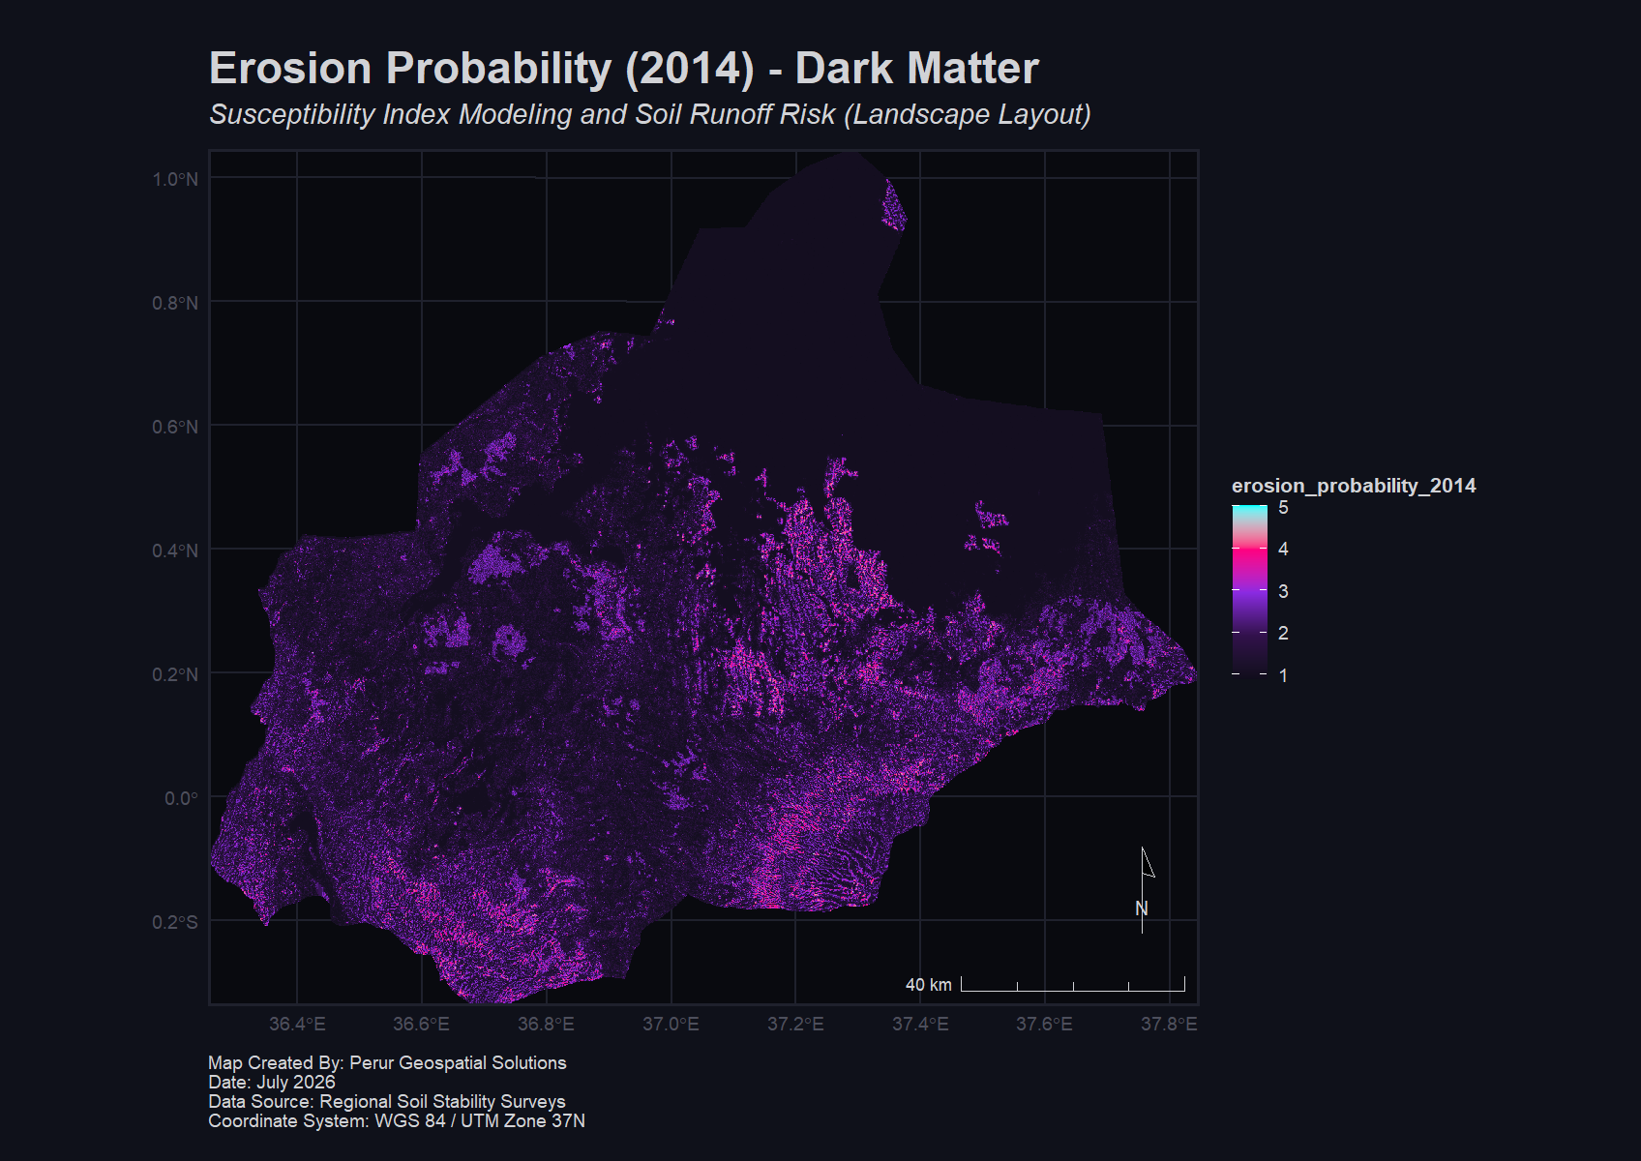Viewport: 1641px width, 1161px height.
Task: Click the 1.0°N latitude label
Action: (175, 179)
